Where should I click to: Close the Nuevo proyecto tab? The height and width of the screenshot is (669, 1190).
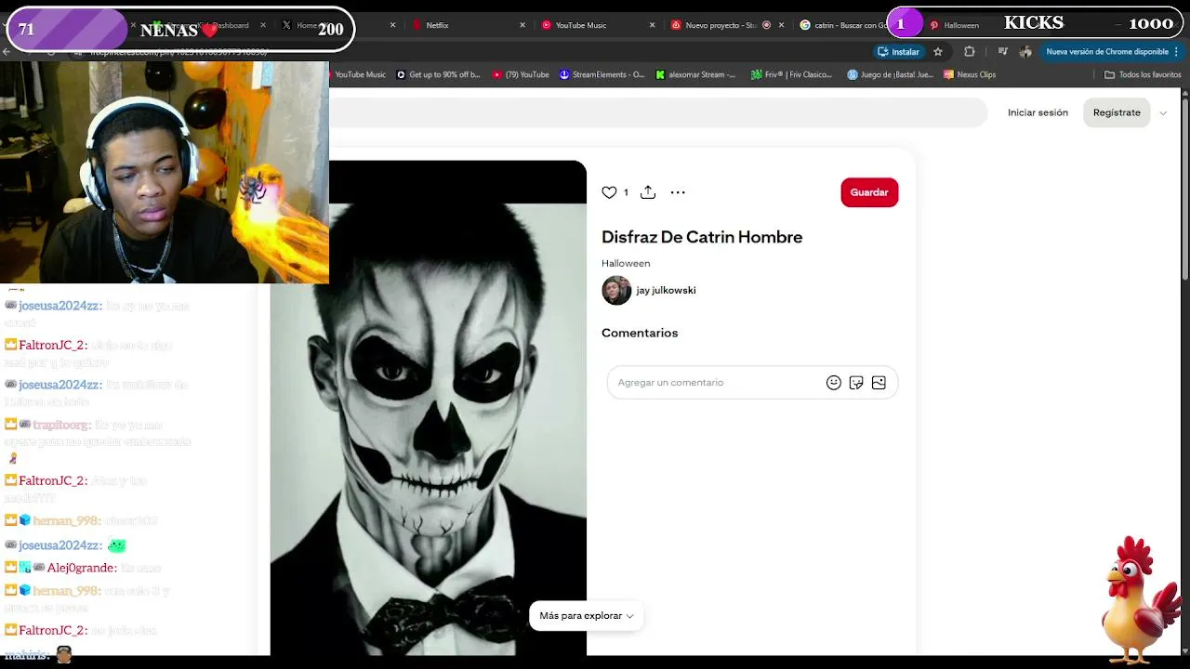point(781,25)
